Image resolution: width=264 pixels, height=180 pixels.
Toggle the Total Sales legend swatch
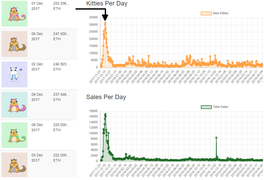[x=206, y=107]
